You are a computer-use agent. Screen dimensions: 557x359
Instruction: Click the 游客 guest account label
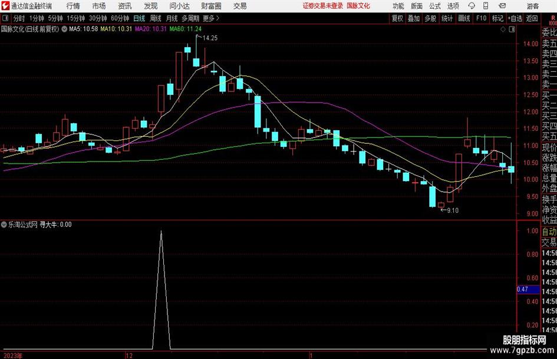coord(533,6)
